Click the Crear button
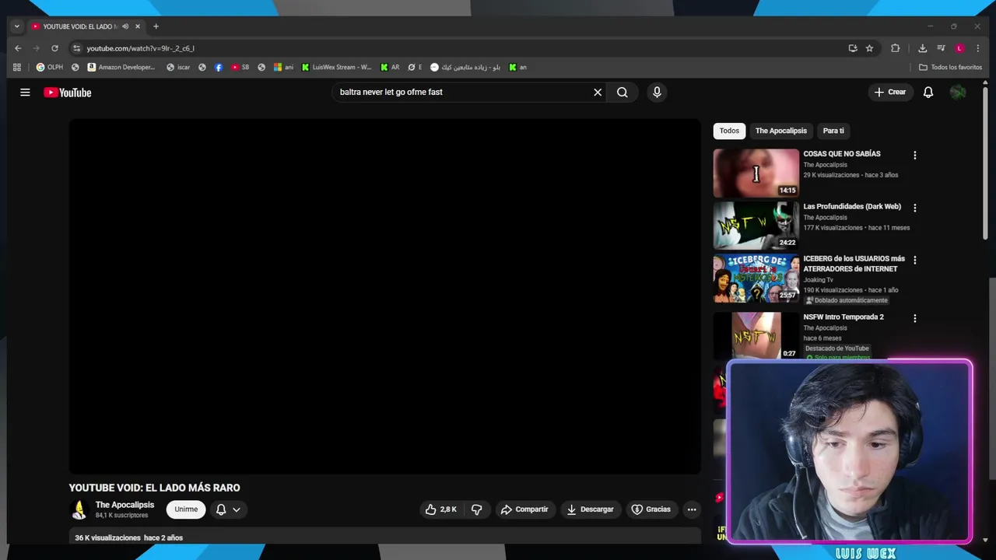996x560 pixels. 890,92
